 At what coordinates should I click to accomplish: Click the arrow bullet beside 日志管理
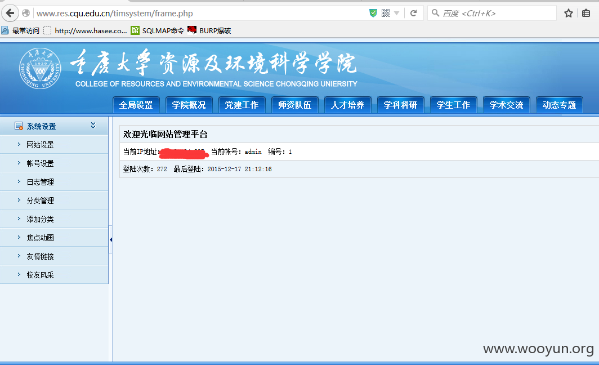19,181
